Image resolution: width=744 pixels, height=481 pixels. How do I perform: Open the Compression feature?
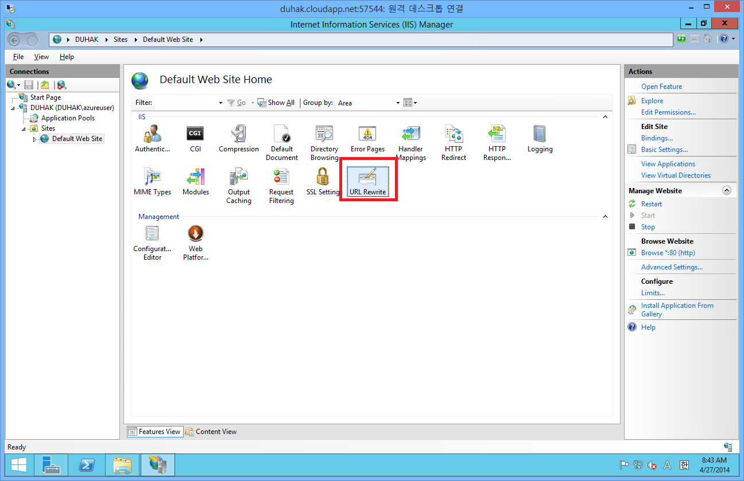tap(238, 139)
